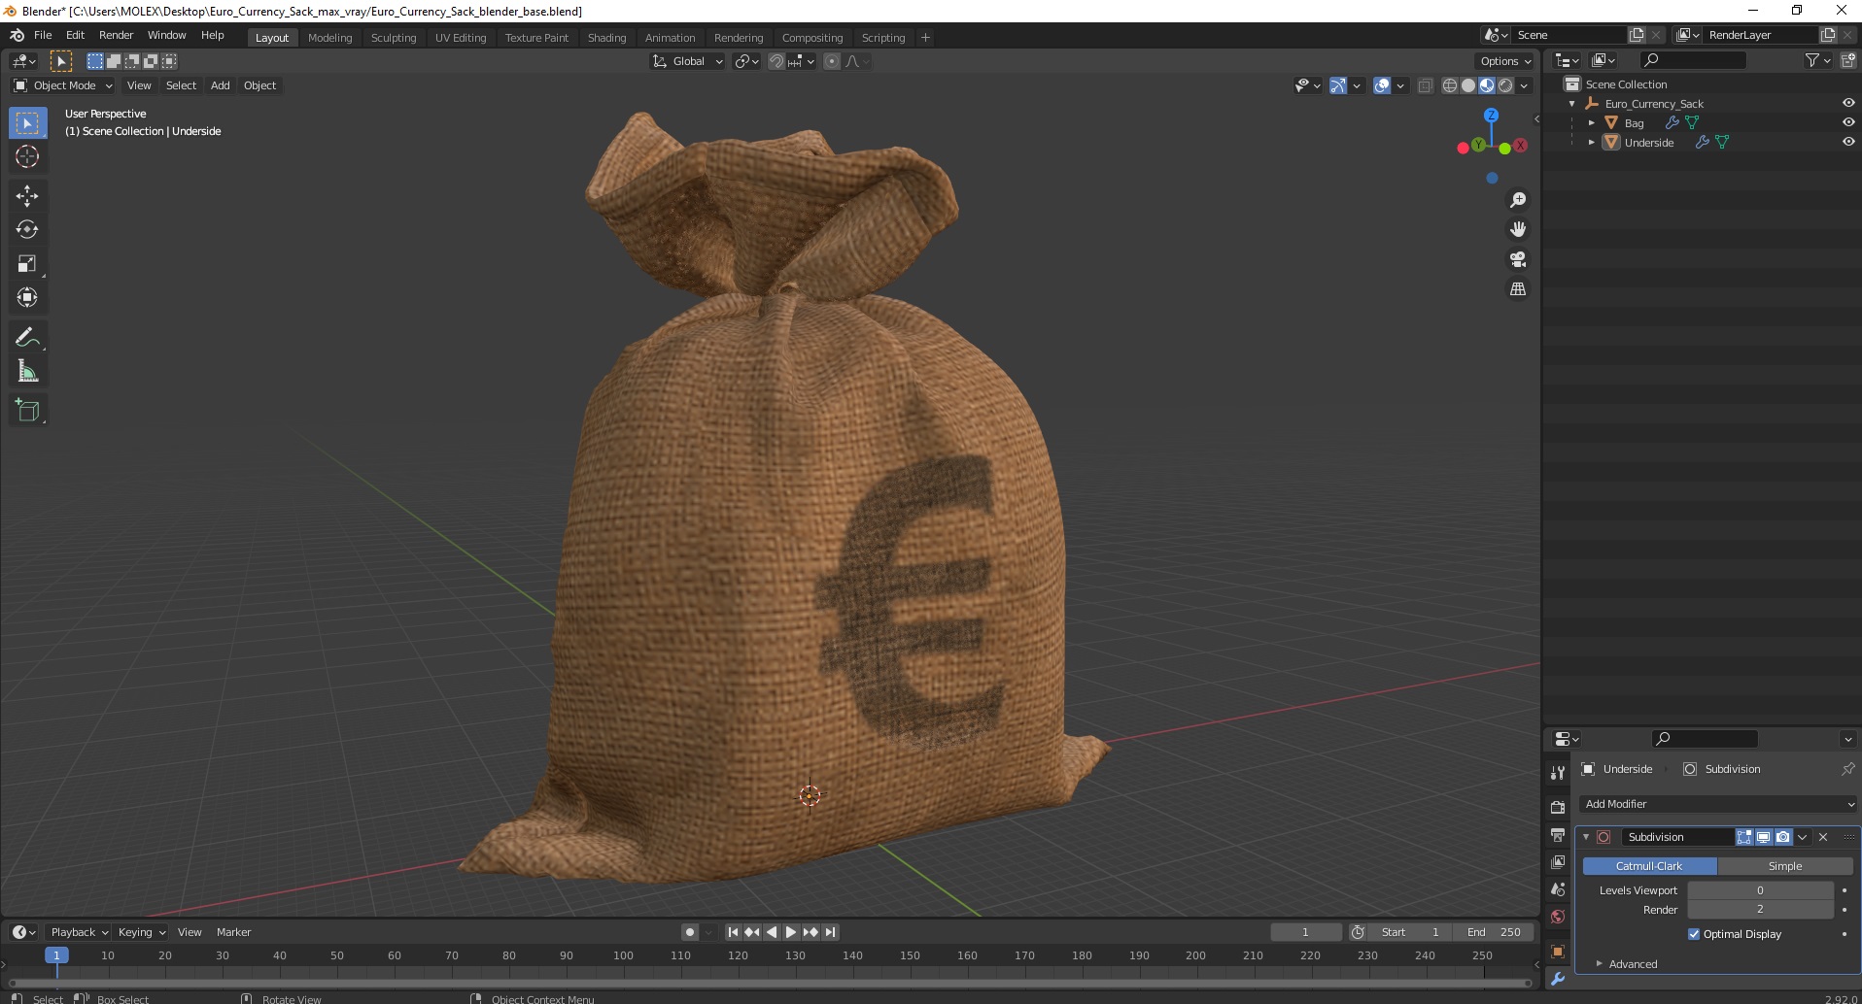Jump to the end frame
The height and width of the screenshot is (1004, 1862).
(x=830, y=932)
